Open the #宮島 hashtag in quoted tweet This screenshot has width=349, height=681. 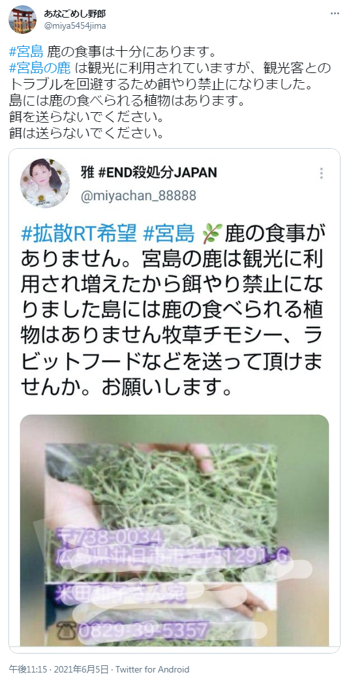(x=168, y=235)
